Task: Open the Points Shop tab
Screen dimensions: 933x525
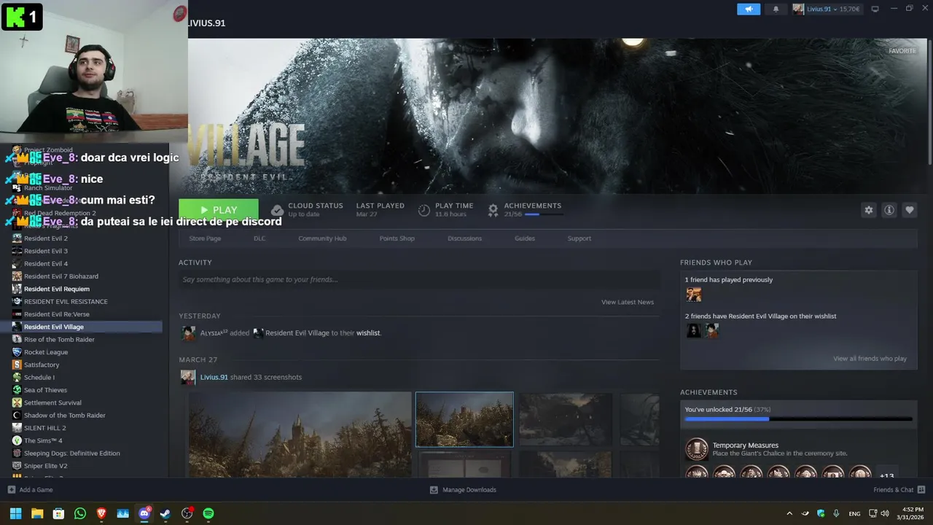Action: (397, 238)
